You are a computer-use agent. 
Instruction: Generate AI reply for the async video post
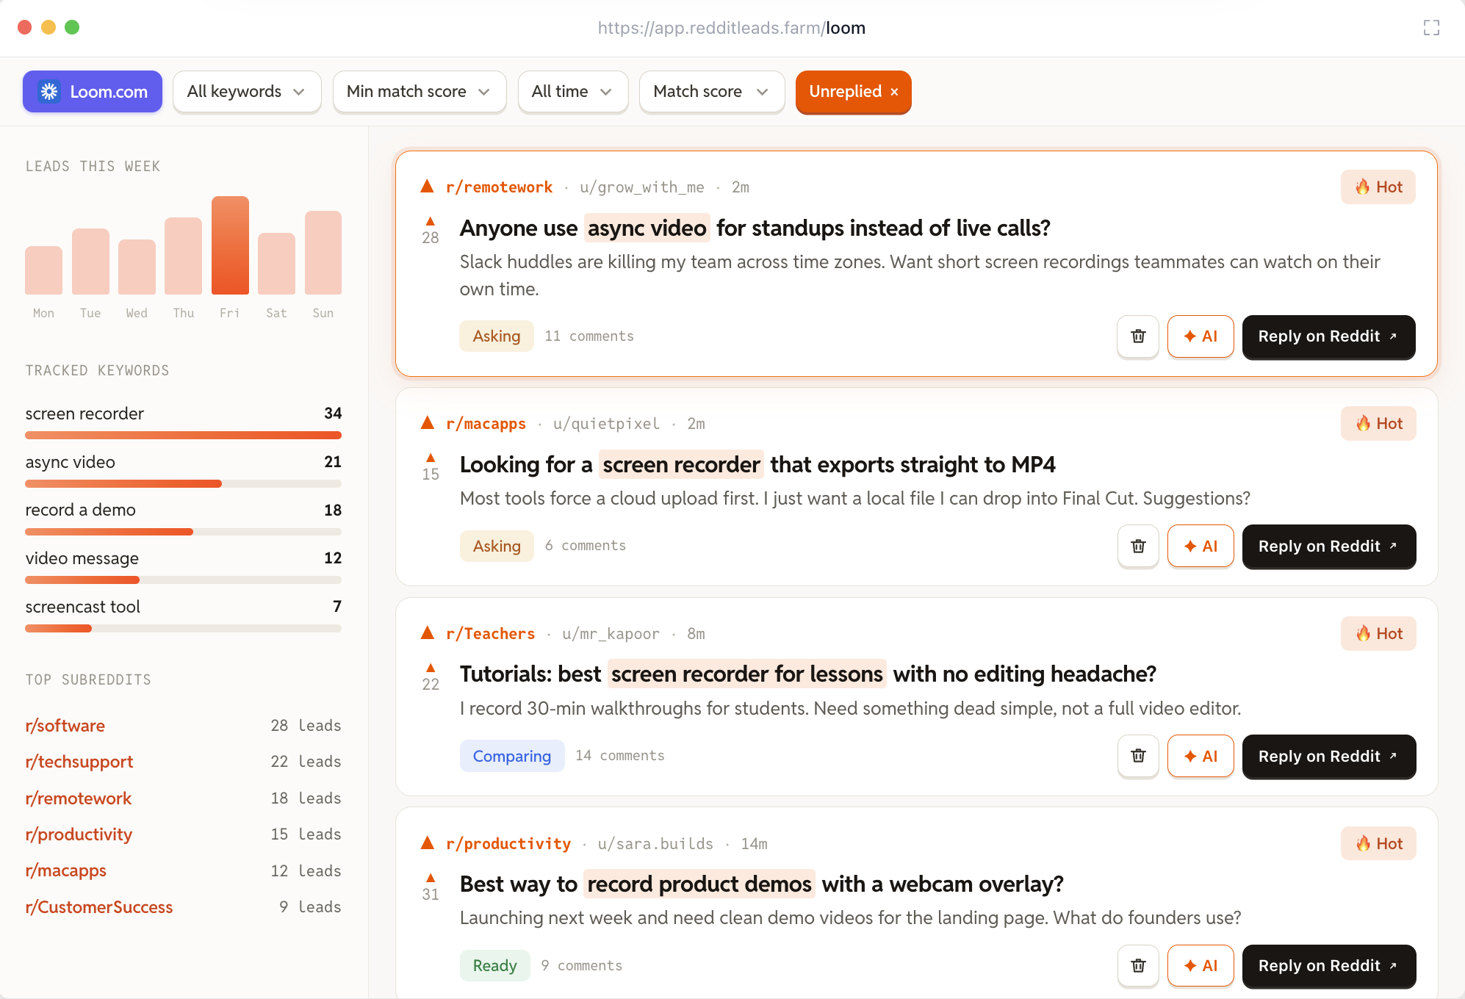[1201, 336]
